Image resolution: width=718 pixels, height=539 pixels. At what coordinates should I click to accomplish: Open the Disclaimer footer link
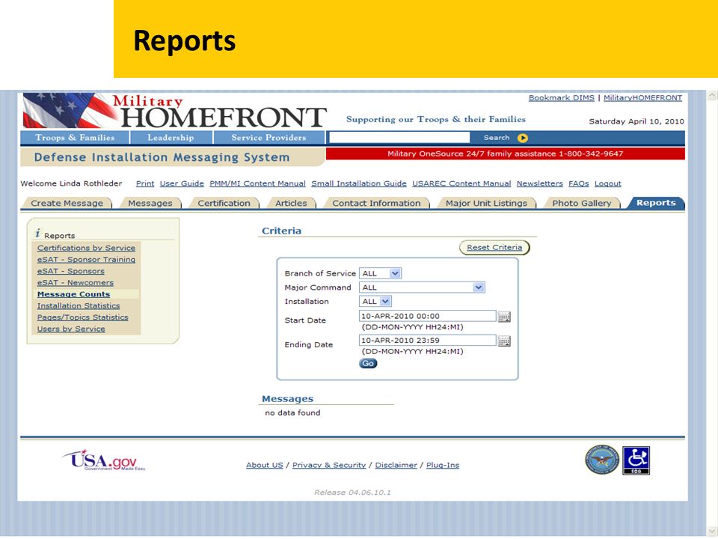point(396,465)
